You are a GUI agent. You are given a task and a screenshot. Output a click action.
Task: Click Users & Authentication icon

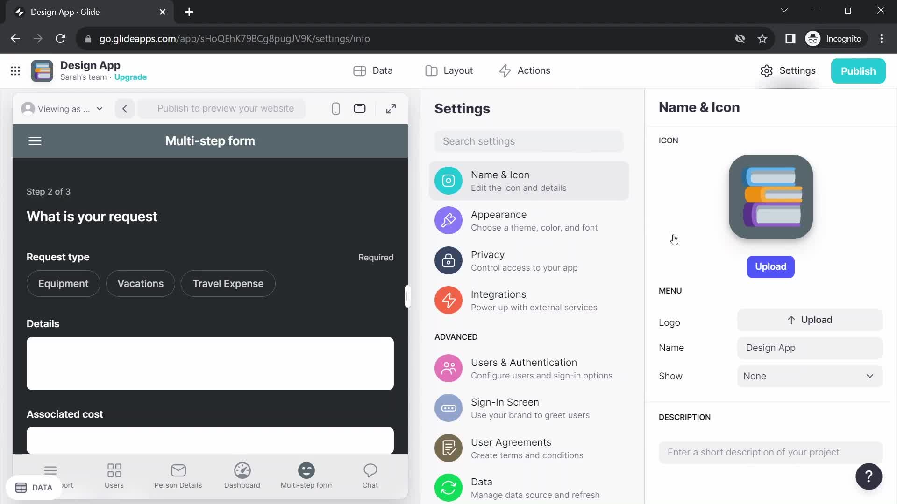point(449,368)
